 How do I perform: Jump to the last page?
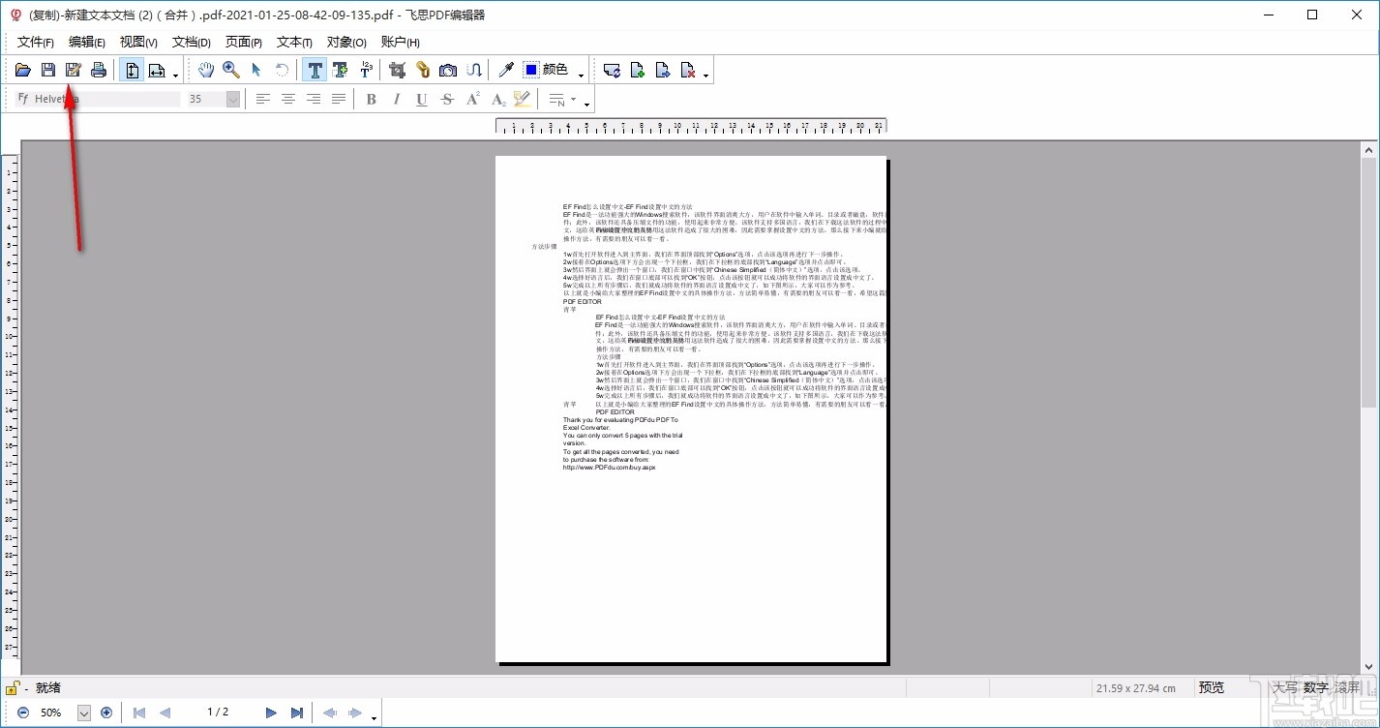click(297, 713)
